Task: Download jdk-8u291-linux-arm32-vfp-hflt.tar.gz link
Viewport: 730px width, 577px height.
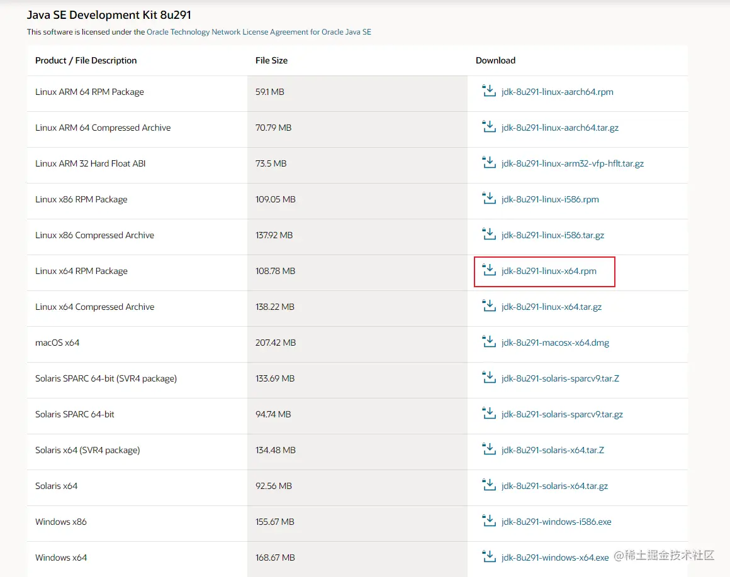Action: (x=573, y=163)
